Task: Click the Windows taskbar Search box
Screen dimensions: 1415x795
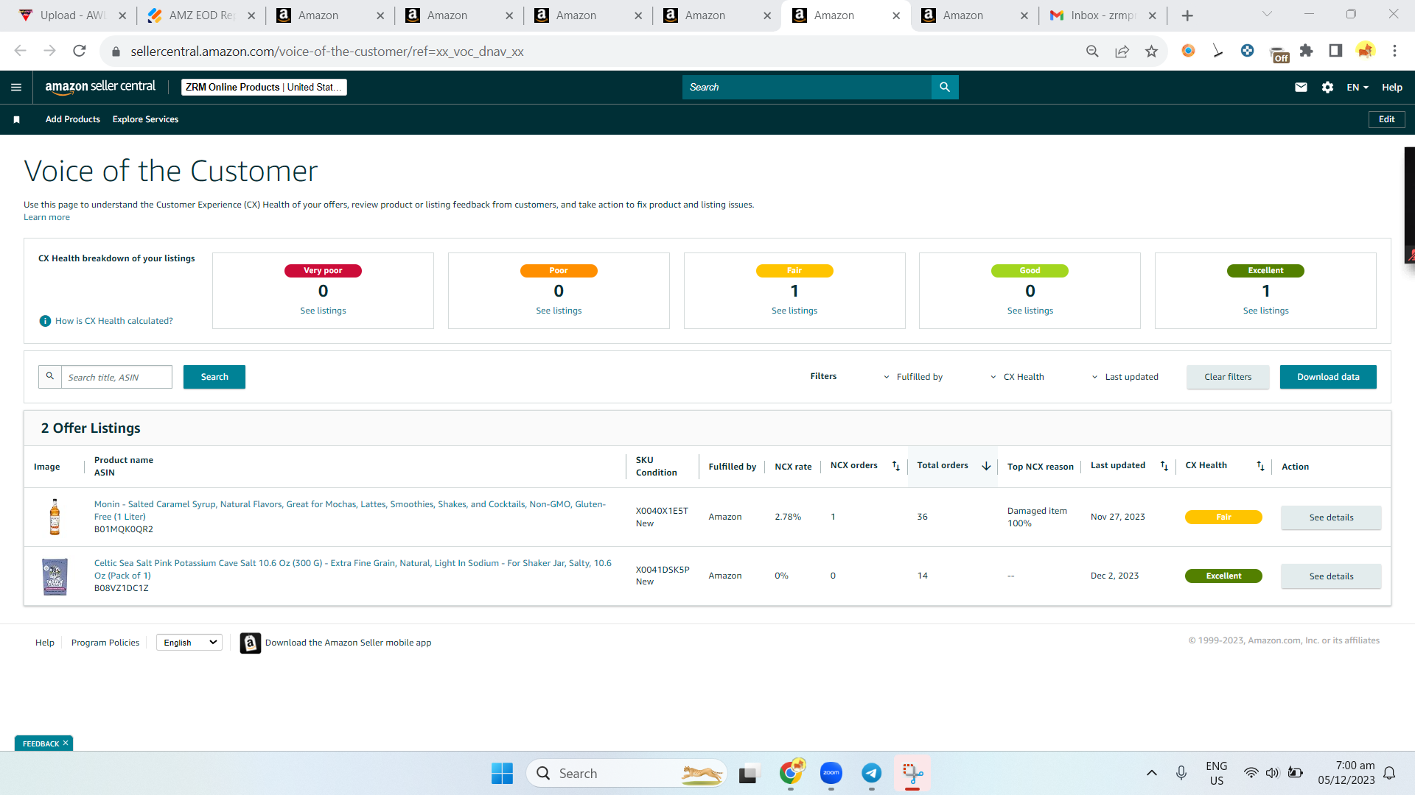Action: [x=626, y=773]
